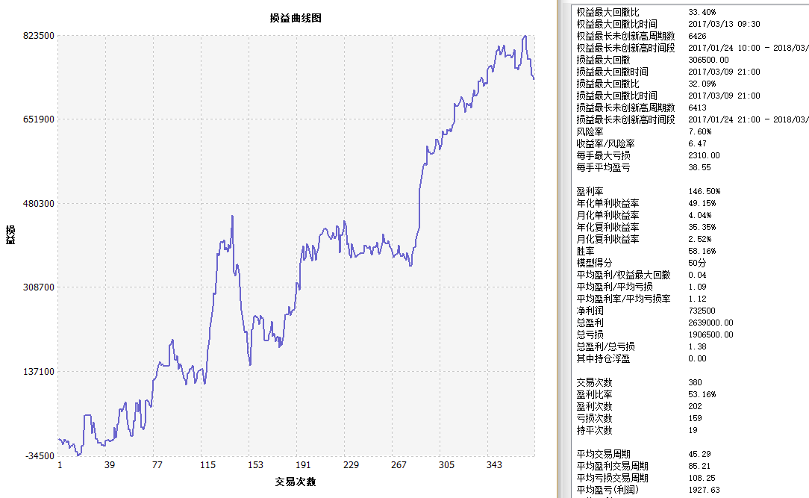Image resolution: width=809 pixels, height=498 pixels.
Task: Click the divider between chart and statistics panel
Action: 560,249
